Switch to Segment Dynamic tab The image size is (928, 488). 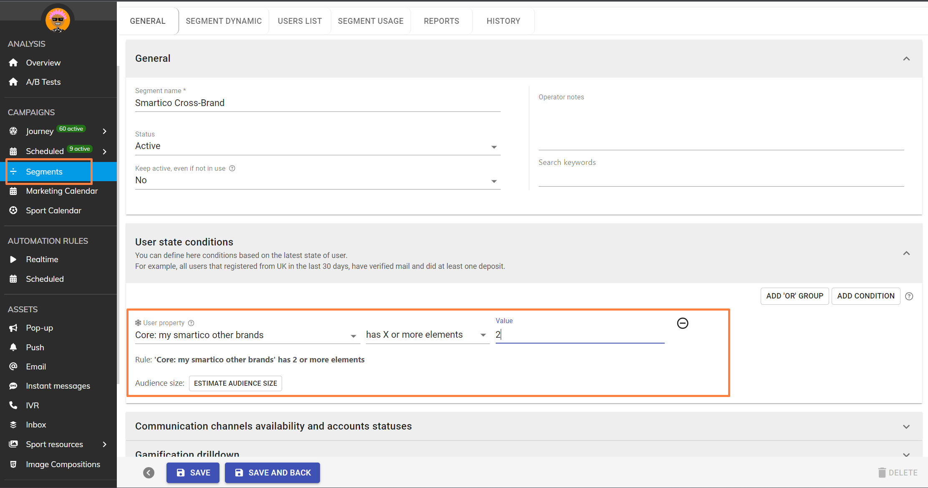point(224,21)
